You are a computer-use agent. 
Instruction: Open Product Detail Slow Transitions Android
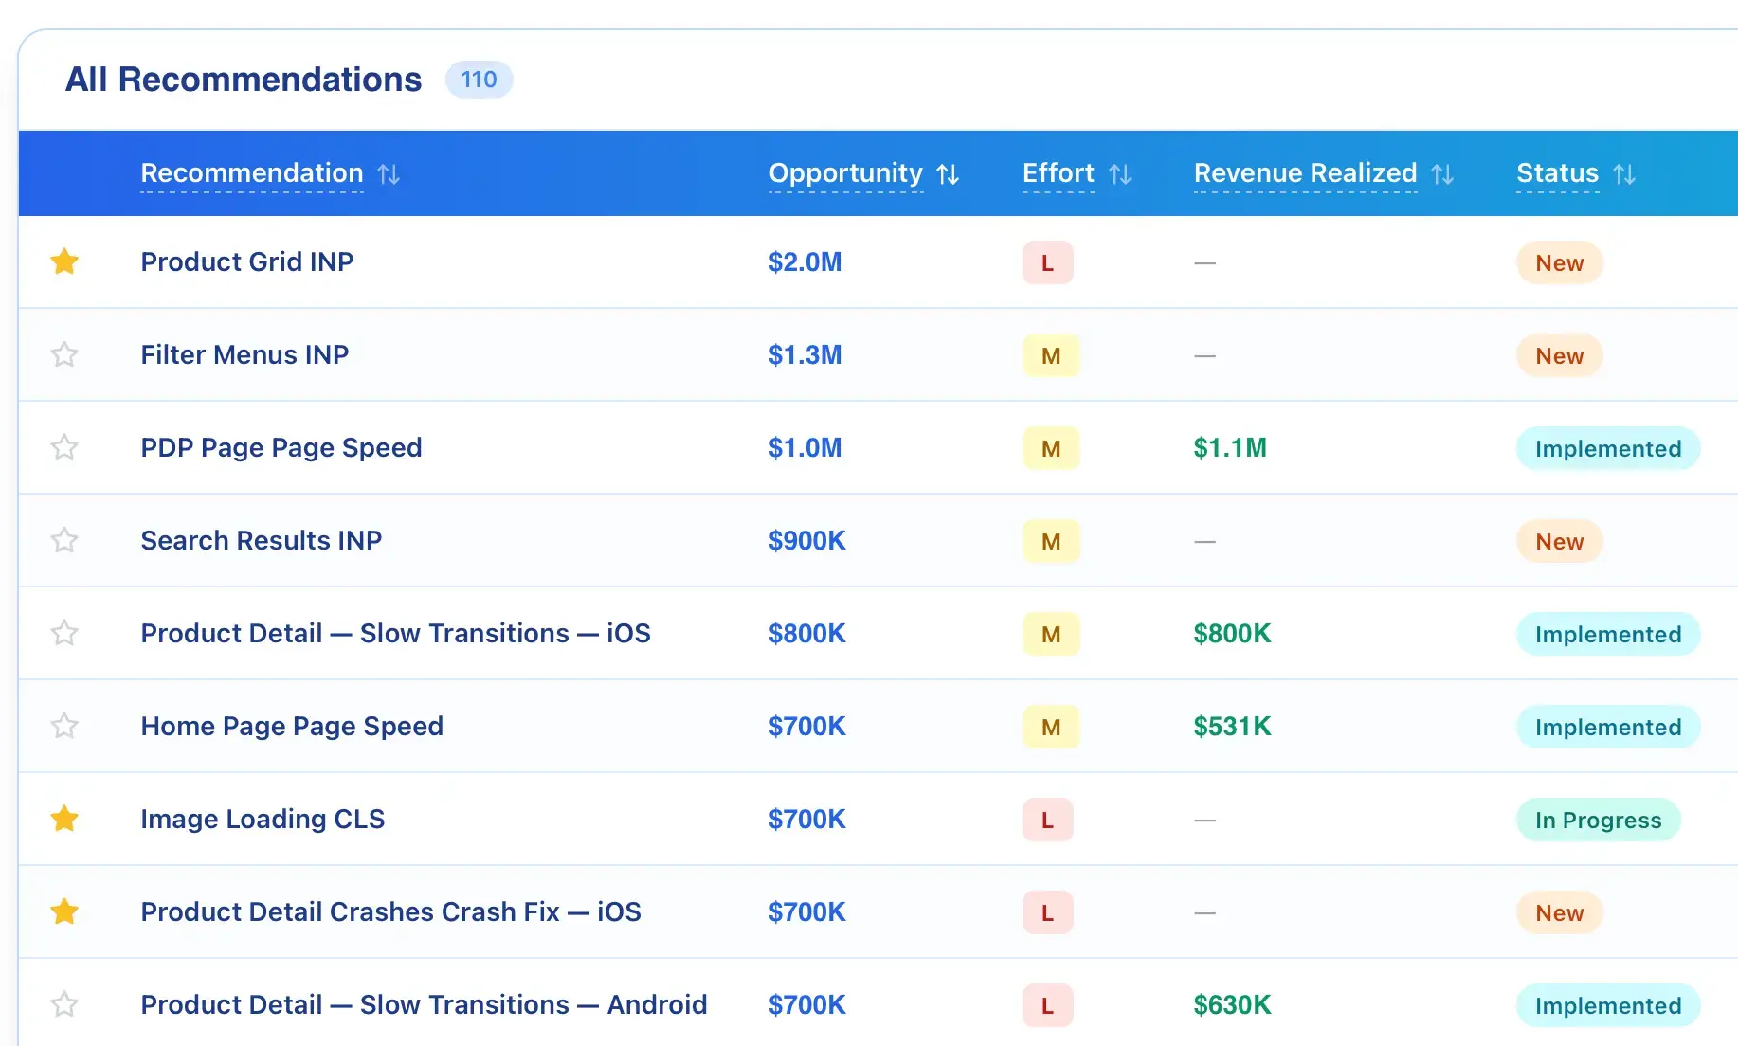[x=424, y=1005]
